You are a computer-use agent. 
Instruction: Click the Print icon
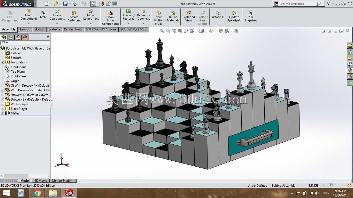coord(75,4)
